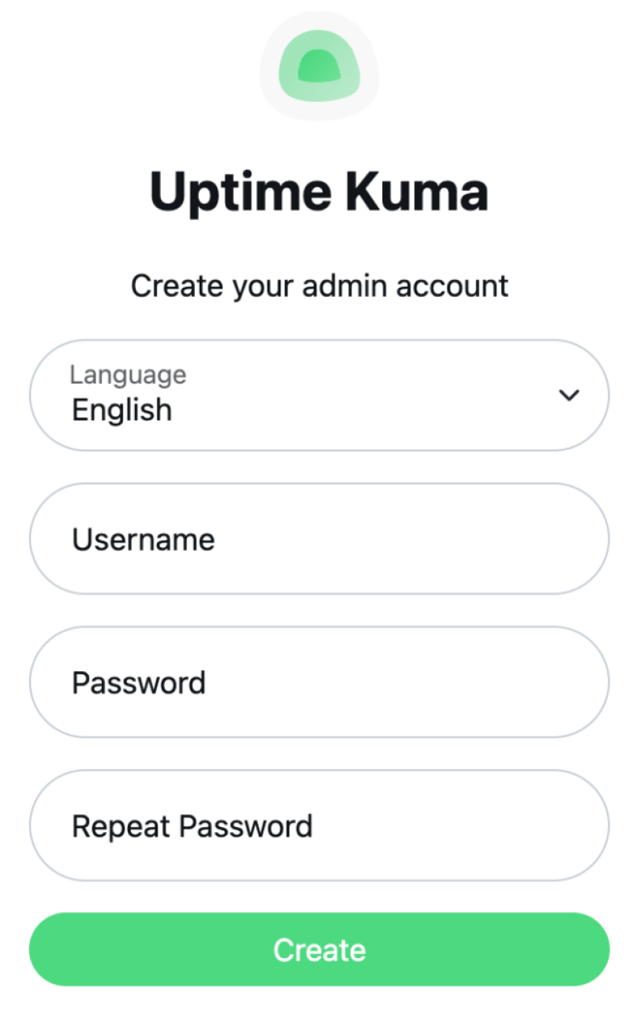The width and height of the screenshot is (637, 1022).
Task: Click the 'Repeat Password' placeholder text
Action: click(192, 826)
